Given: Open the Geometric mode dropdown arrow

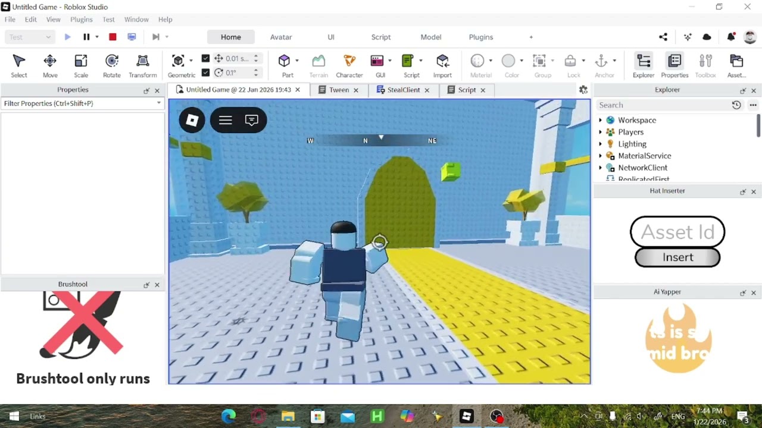Looking at the screenshot, I should [191, 60].
